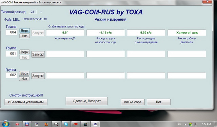This screenshot has width=217, height=127.
Task: Increase group 002 with Верх button
Action: [x=24, y=73]
